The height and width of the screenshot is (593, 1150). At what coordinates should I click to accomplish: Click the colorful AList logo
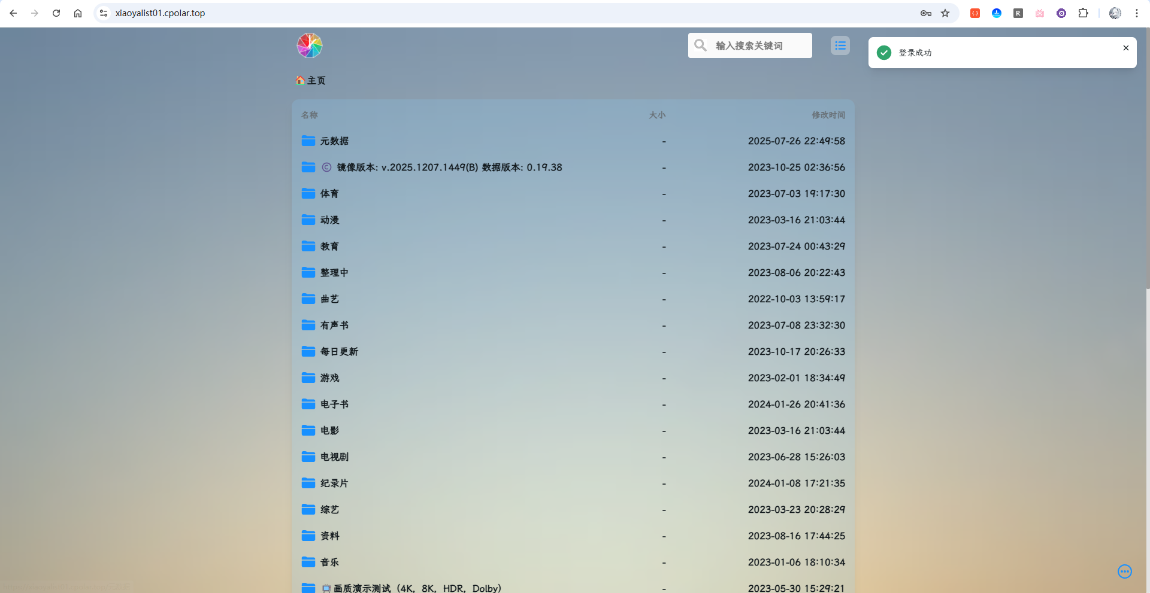click(310, 45)
